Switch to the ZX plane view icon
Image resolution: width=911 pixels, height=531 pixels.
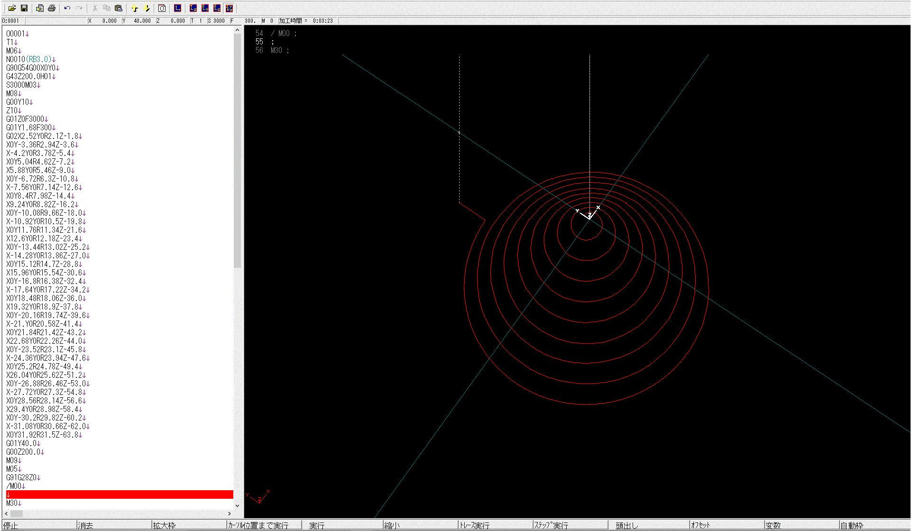pyautogui.click(x=217, y=8)
